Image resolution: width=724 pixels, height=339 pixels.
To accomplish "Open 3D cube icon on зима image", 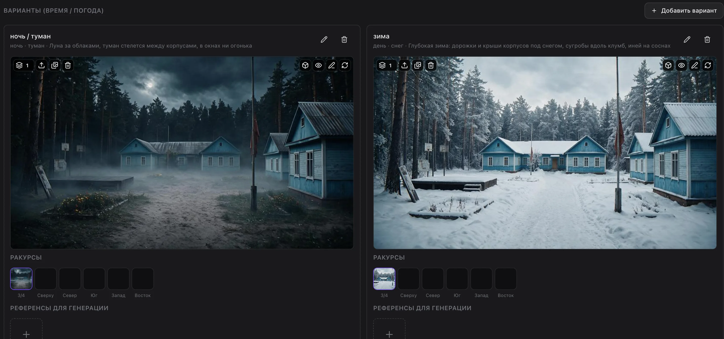I will click(668, 66).
